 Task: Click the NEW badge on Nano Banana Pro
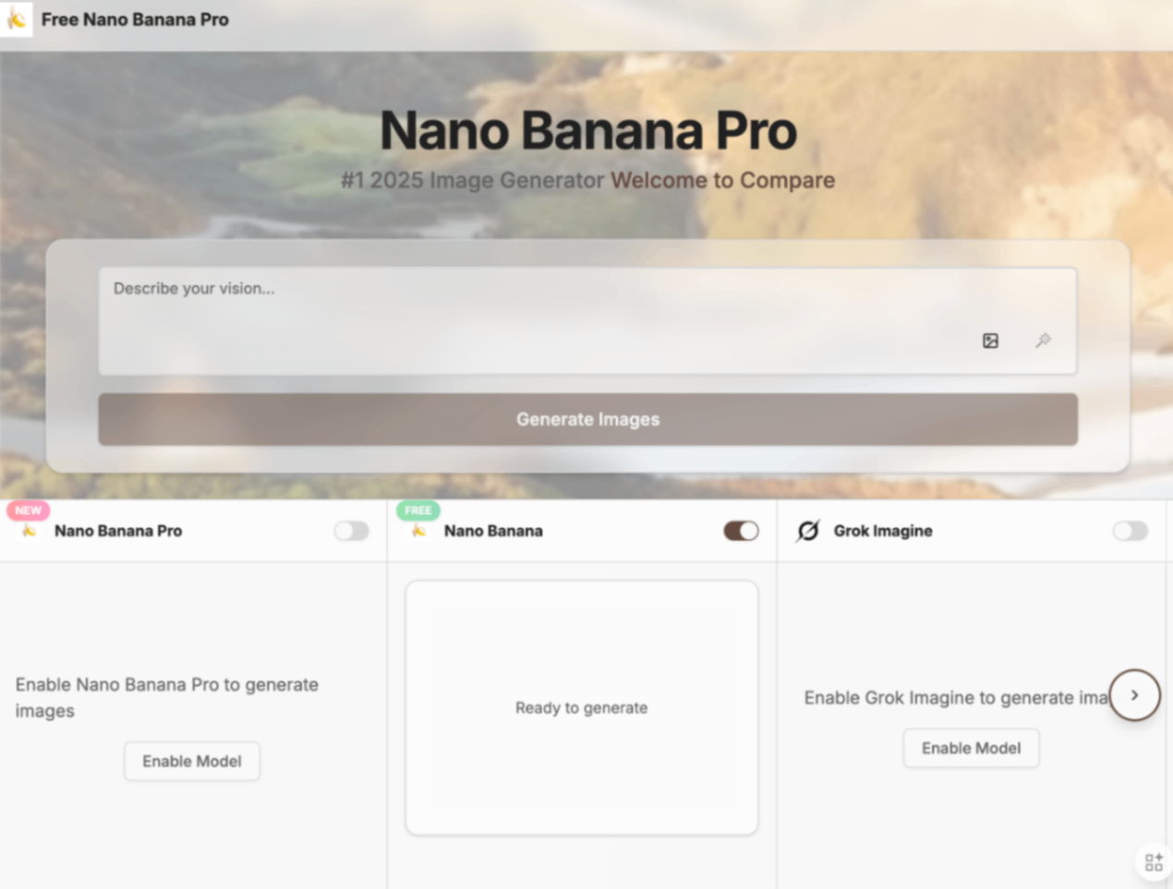click(x=28, y=510)
